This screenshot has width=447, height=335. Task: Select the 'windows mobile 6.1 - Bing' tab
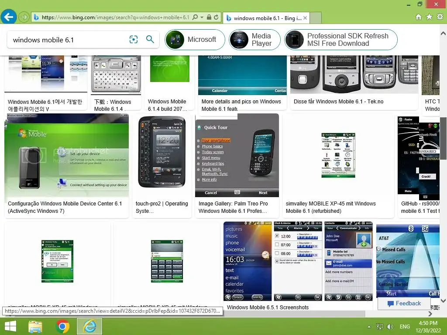coord(266,18)
